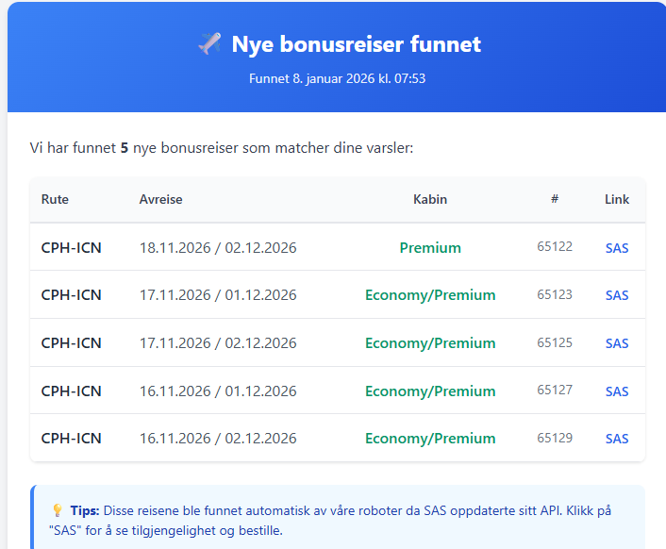Screen dimensions: 666x549
Task: Open SAS link for trip 65122
Action: (617, 248)
